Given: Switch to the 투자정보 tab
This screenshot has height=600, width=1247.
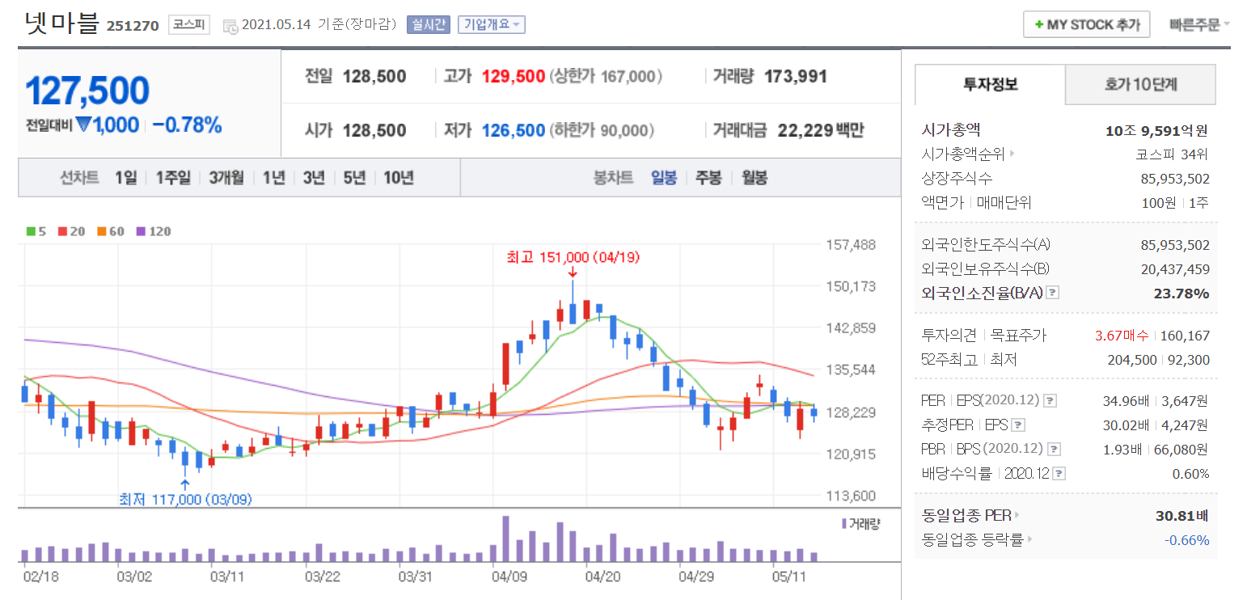Looking at the screenshot, I should (990, 85).
